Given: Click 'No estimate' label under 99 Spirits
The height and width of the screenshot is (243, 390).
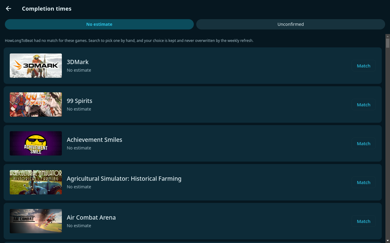Looking at the screenshot, I should pyautogui.click(x=79, y=109).
